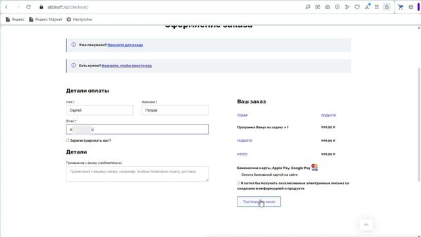Open the Яндекс Маркет bookmark
This screenshot has height=237, width=421.
click(x=45, y=19)
